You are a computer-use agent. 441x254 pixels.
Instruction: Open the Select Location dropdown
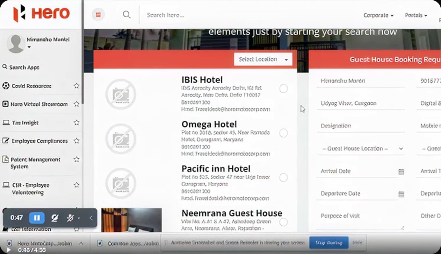click(263, 59)
